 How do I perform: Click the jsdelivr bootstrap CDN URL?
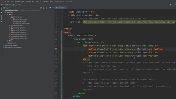click(x=129, y=22)
